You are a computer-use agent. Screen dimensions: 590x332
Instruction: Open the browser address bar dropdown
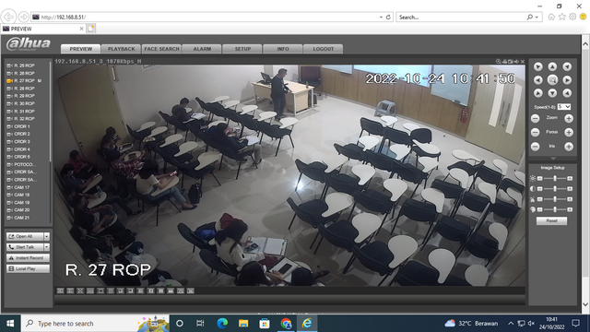tap(381, 17)
